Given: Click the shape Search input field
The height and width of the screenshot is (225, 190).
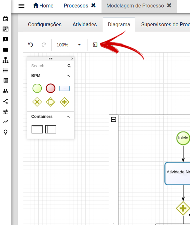Looking at the screenshot, I should pyautogui.click(x=48, y=66).
